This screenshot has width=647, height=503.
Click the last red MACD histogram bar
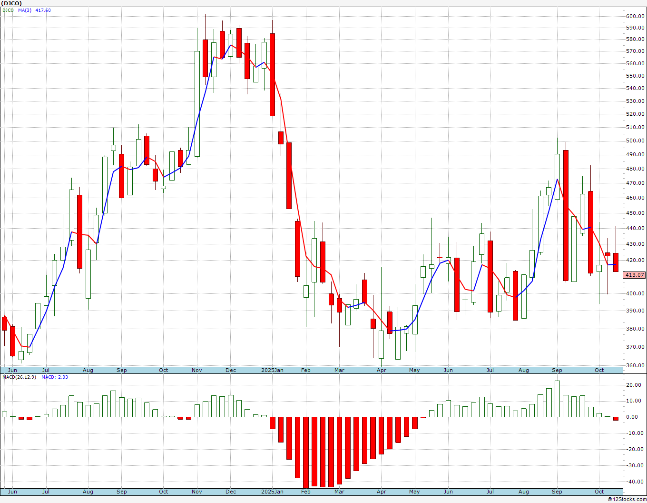click(x=616, y=418)
